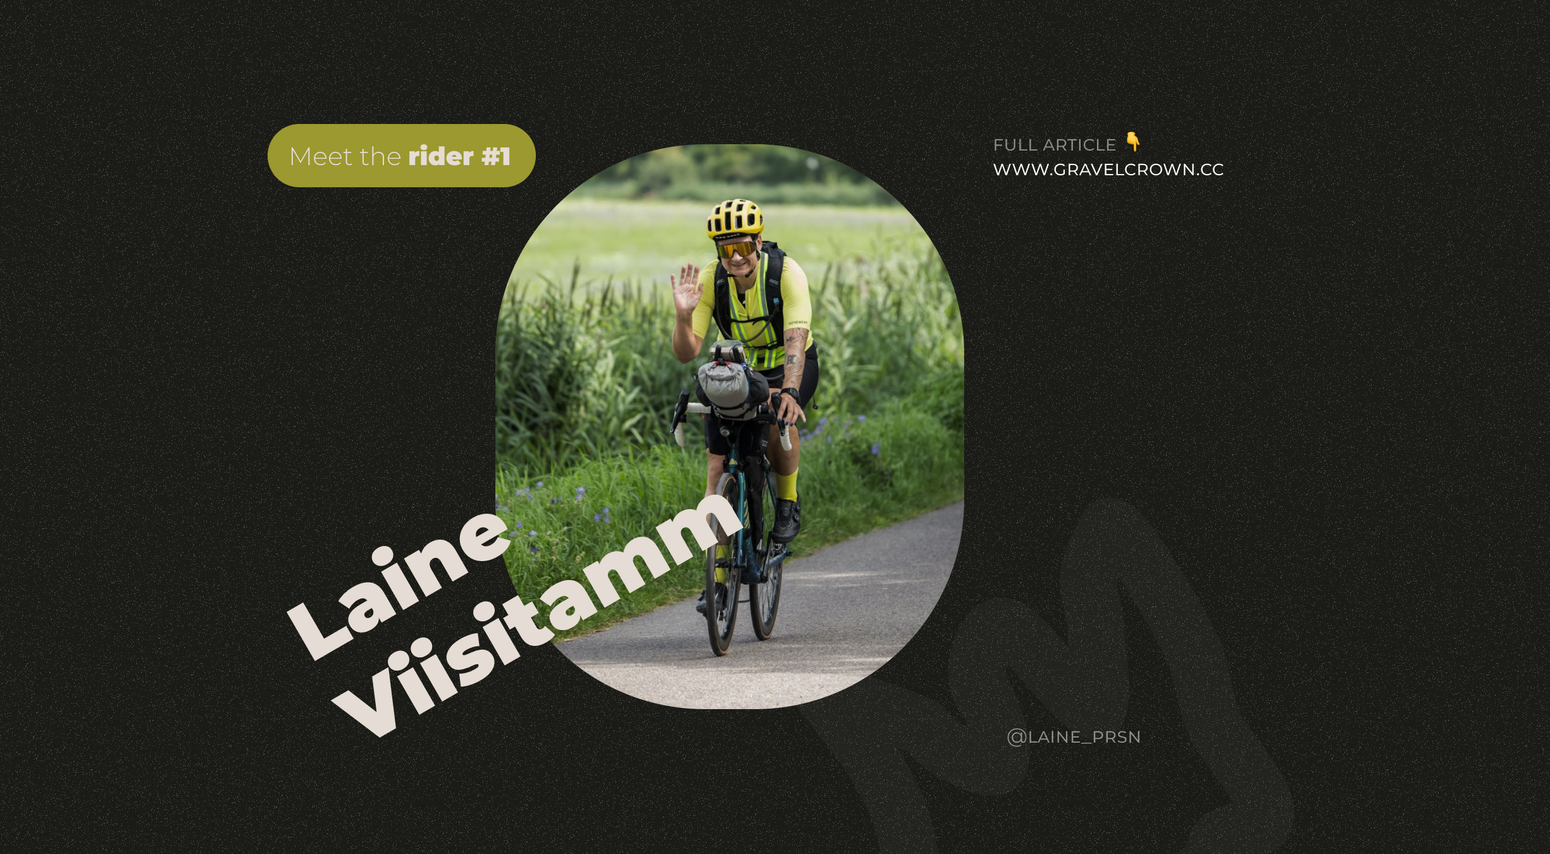Click the pointing-down hand emoji
Image resolution: width=1550 pixels, height=854 pixels.
pyautogui.click(x=1133, y=142)
